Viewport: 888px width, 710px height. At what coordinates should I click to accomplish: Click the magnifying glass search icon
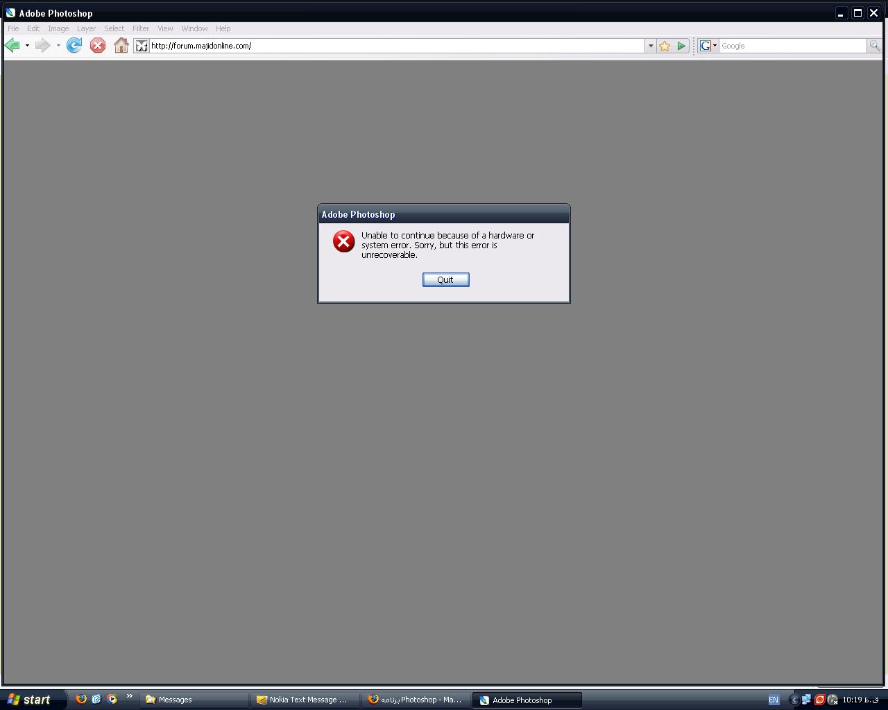(874, 46)
